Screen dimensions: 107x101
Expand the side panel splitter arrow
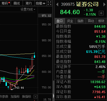(54, 96)
